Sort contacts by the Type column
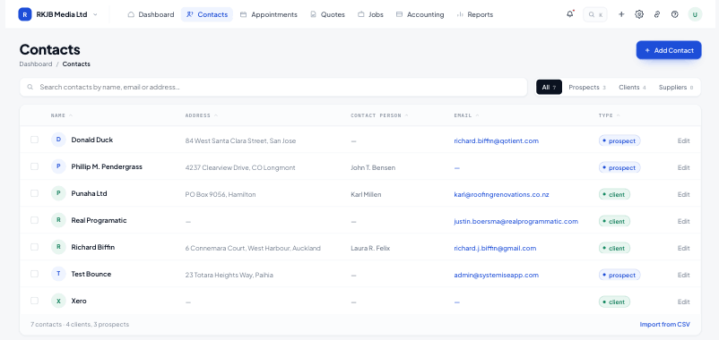This screenshot has height=340, width=719. (x=609, y=115)
